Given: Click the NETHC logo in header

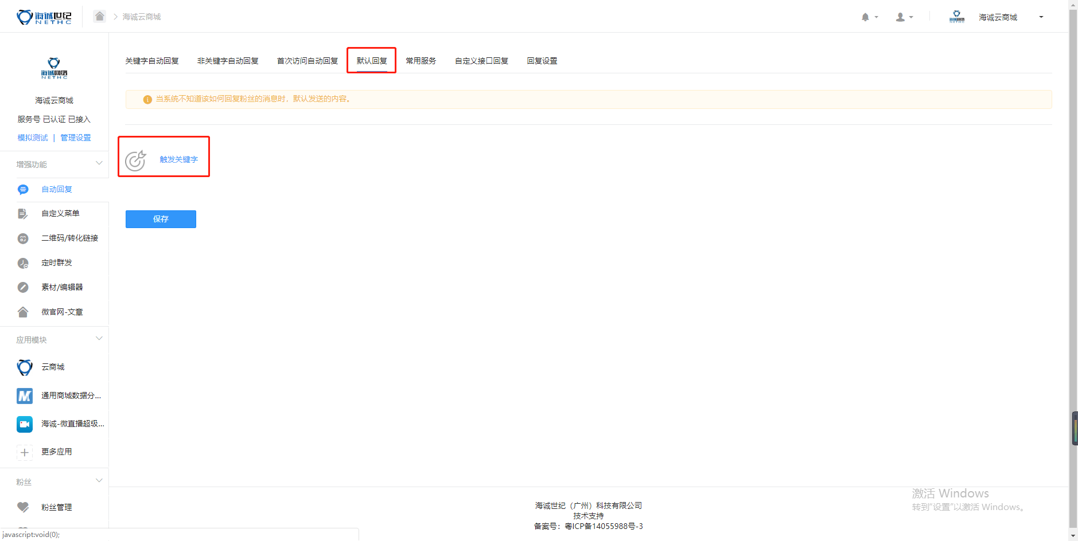Looking at the screenshot, I should pos(44,17).
